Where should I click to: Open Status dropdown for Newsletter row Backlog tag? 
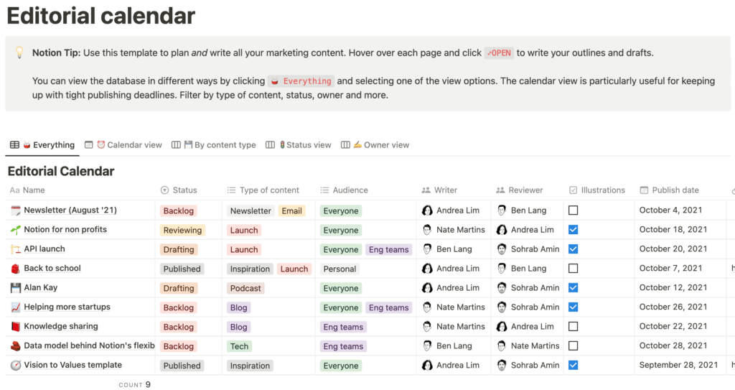tap(178, 210)
